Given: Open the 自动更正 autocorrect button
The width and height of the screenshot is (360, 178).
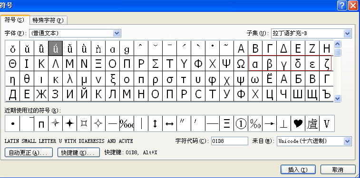Looking at the screenshot, I should (29, 152).
